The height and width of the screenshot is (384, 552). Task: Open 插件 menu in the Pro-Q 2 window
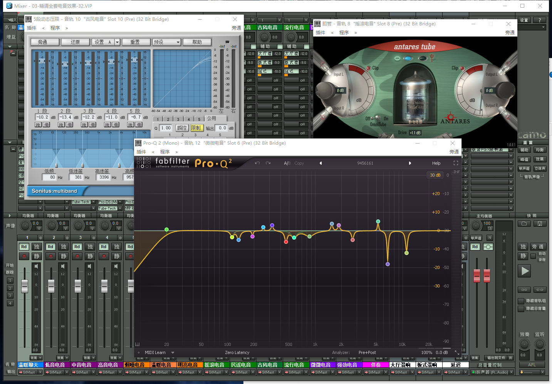pyautogui.click(x=141, y=152)
